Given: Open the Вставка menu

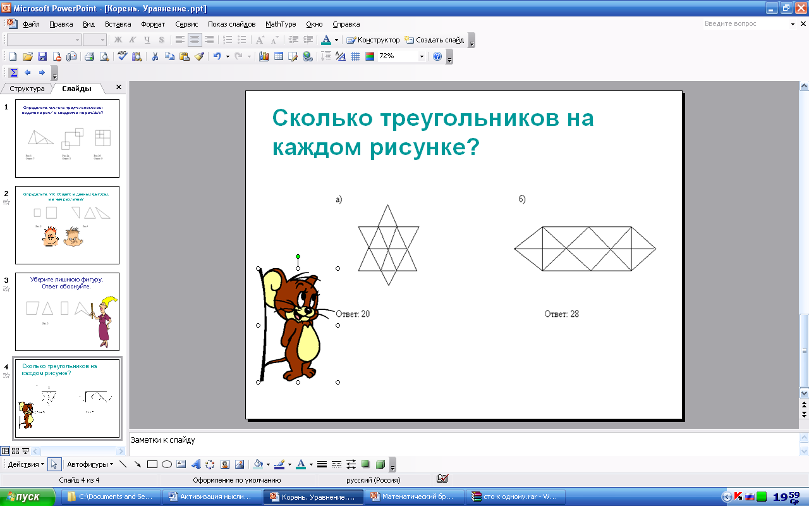Looking at the screenshot, I should click(118, 24).
